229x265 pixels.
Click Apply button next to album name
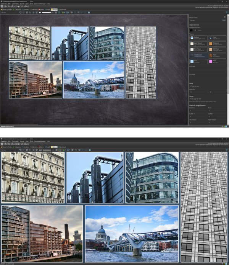click(x=224, y=20)
